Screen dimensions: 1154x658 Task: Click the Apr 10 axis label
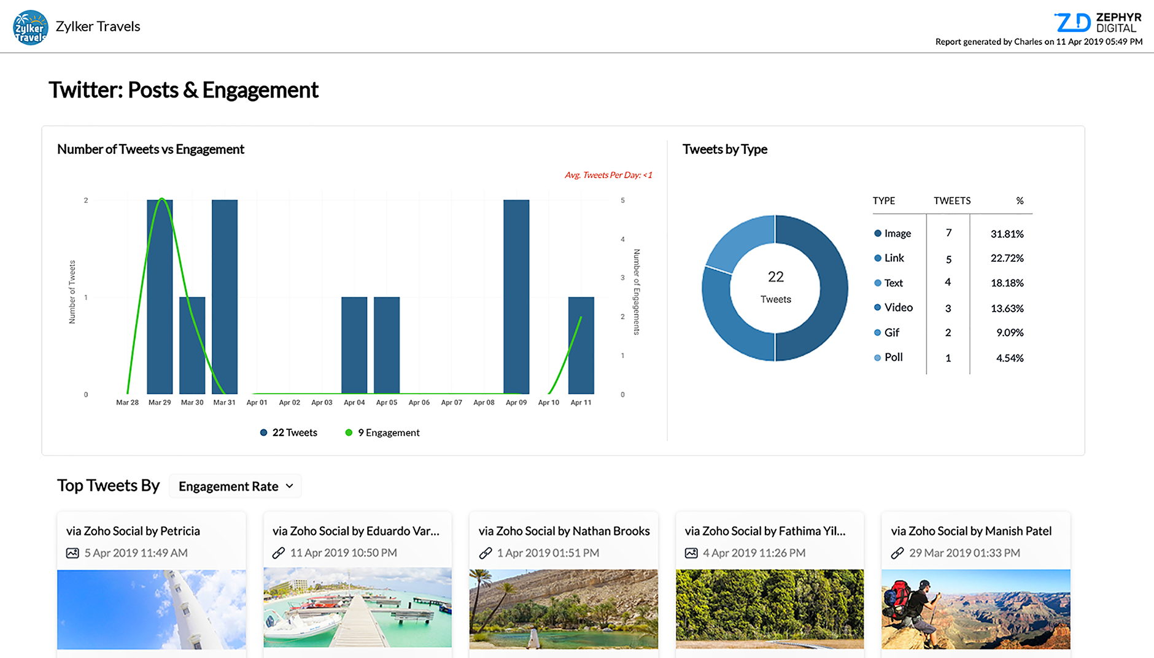[x=549, y=403]
